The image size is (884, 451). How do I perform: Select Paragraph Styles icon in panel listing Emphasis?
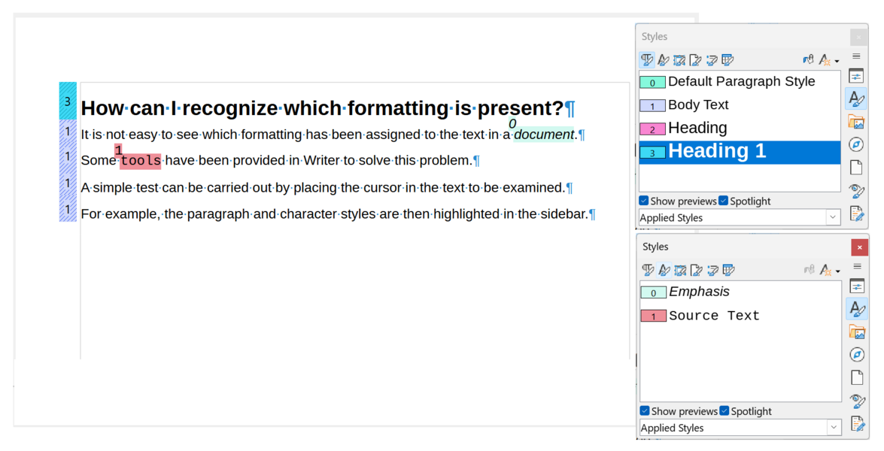(x=648, y=271)
